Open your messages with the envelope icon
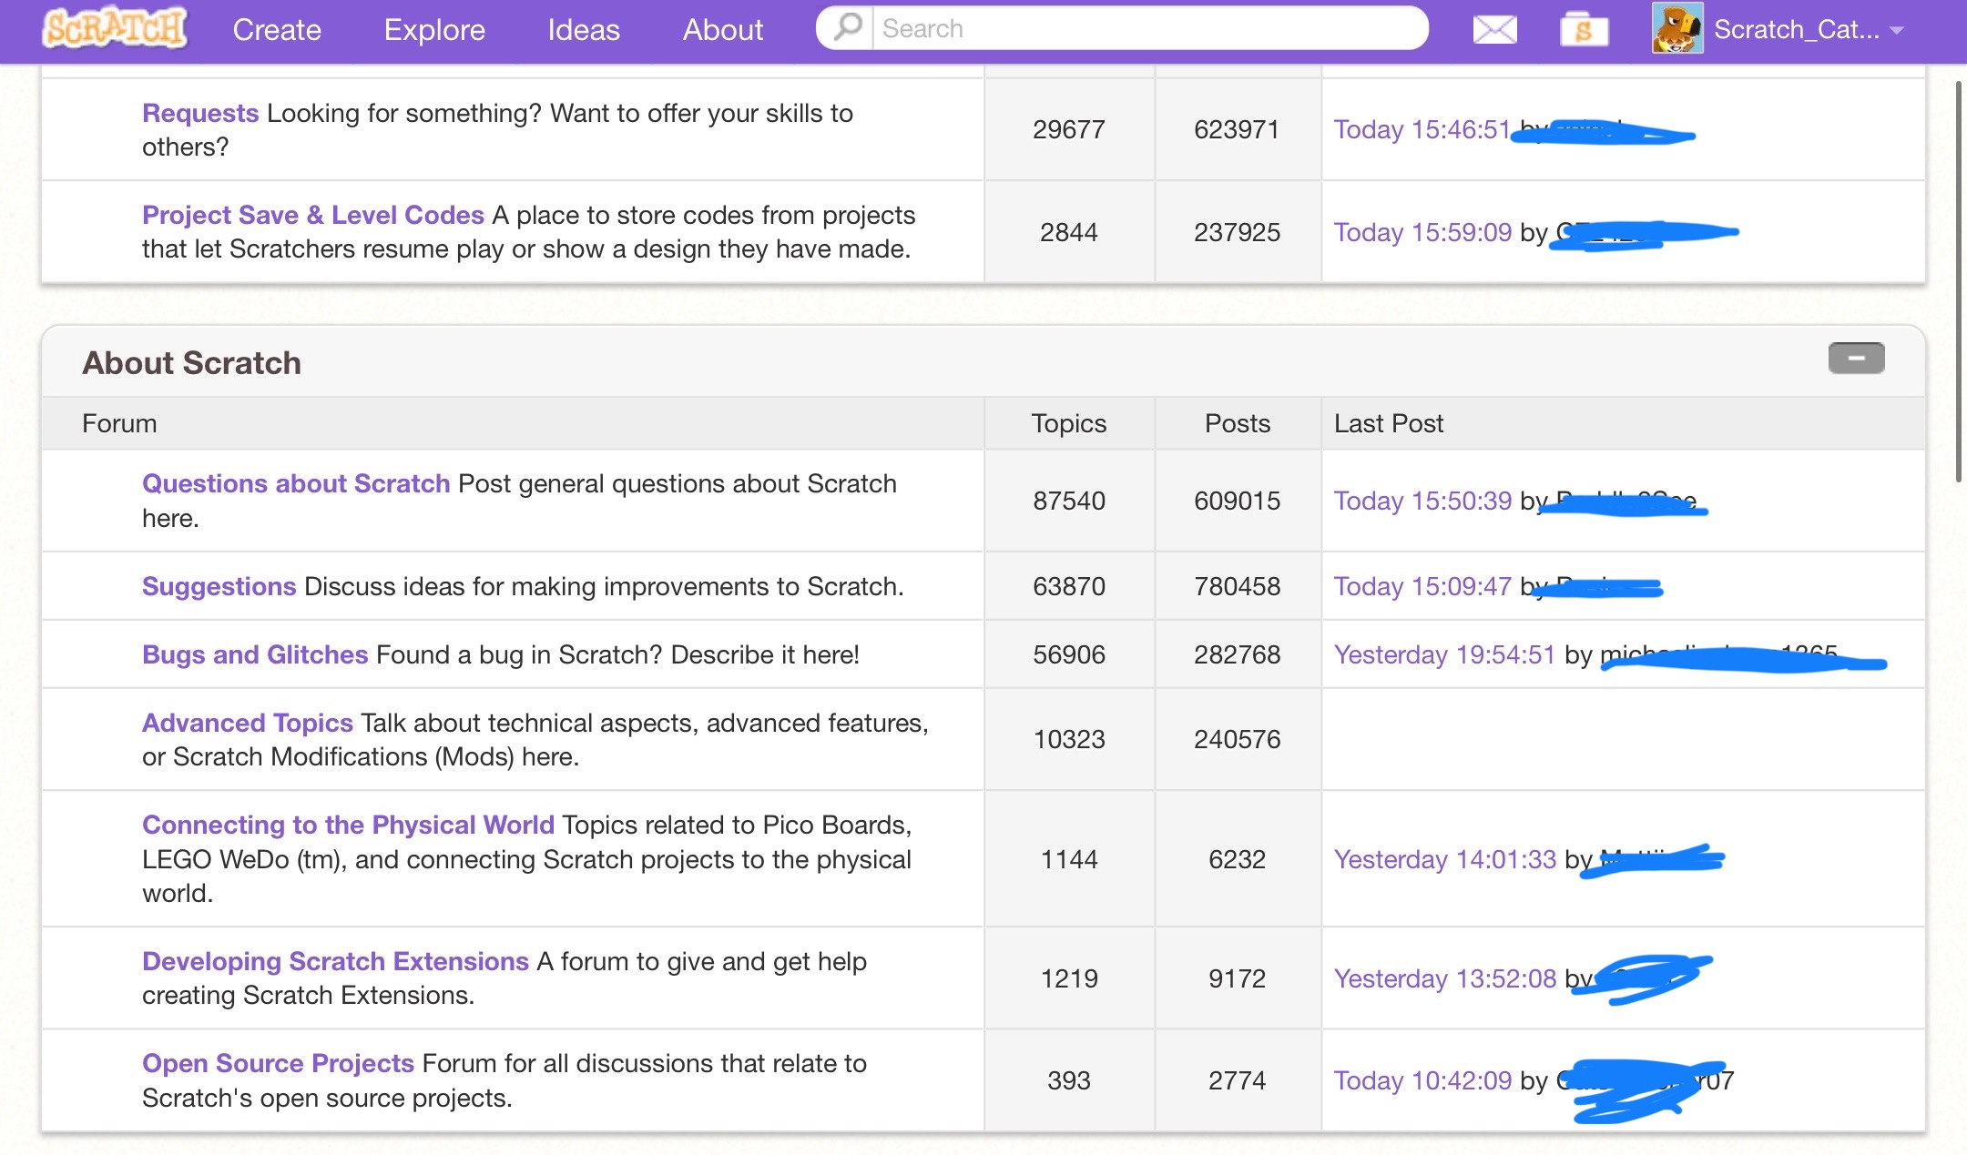 point(1495,28)
